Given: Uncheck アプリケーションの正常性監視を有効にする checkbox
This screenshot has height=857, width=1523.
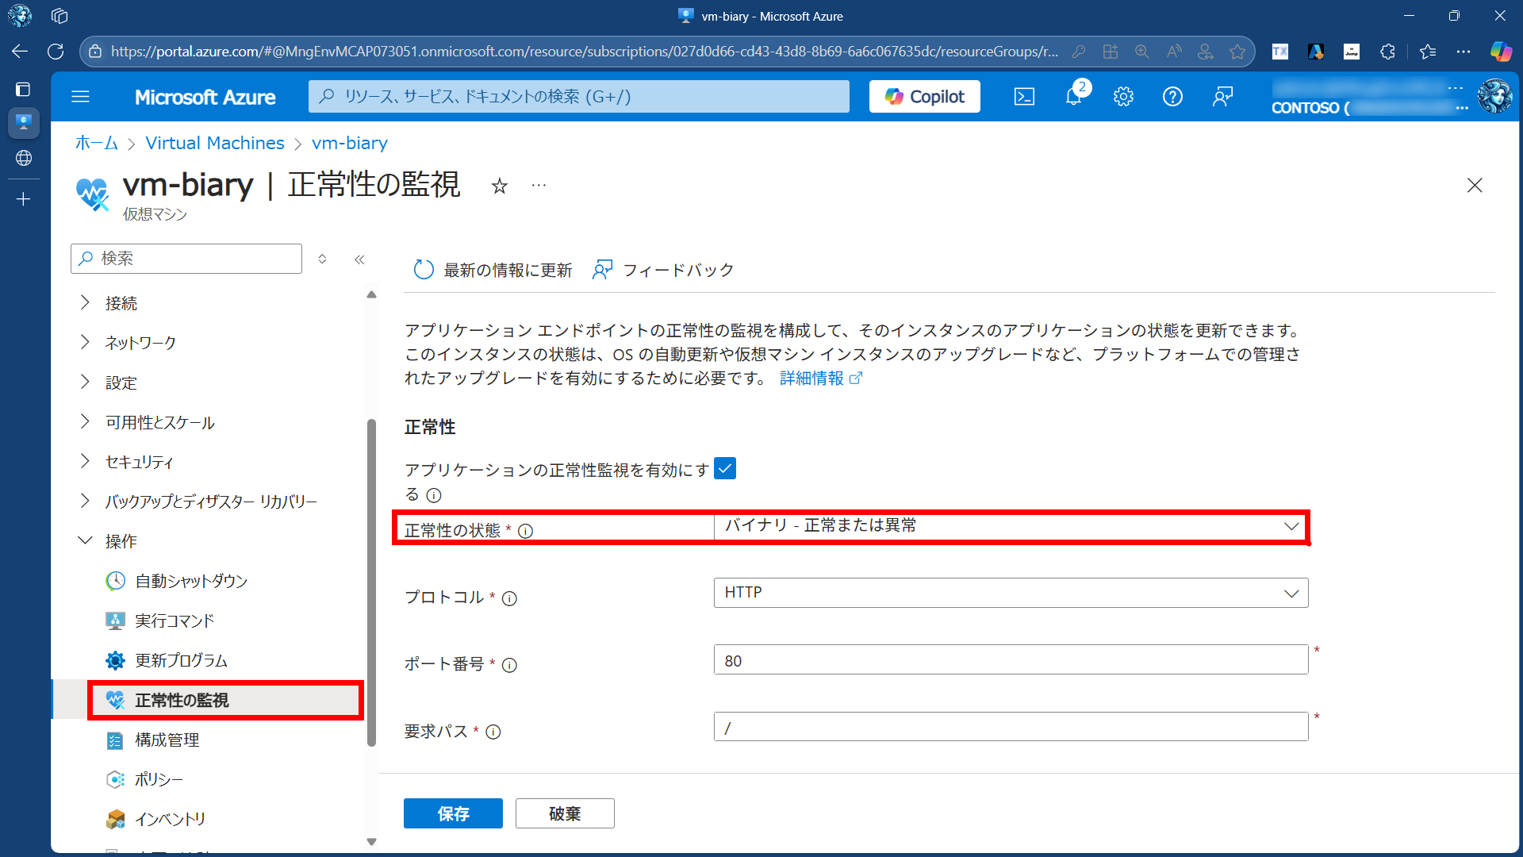Looking at the screenshot, I should pyautogui.click(x=725, y=469).
